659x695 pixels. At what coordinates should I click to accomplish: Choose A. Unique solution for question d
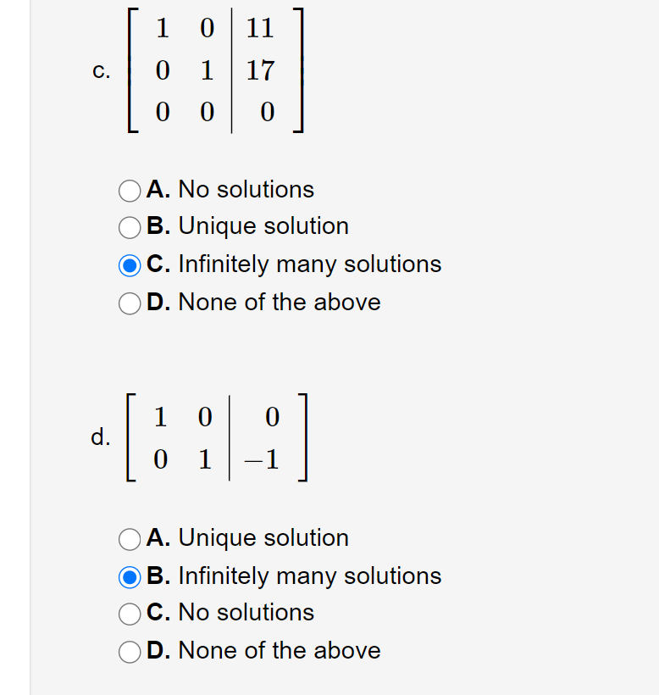coord(129,539)
